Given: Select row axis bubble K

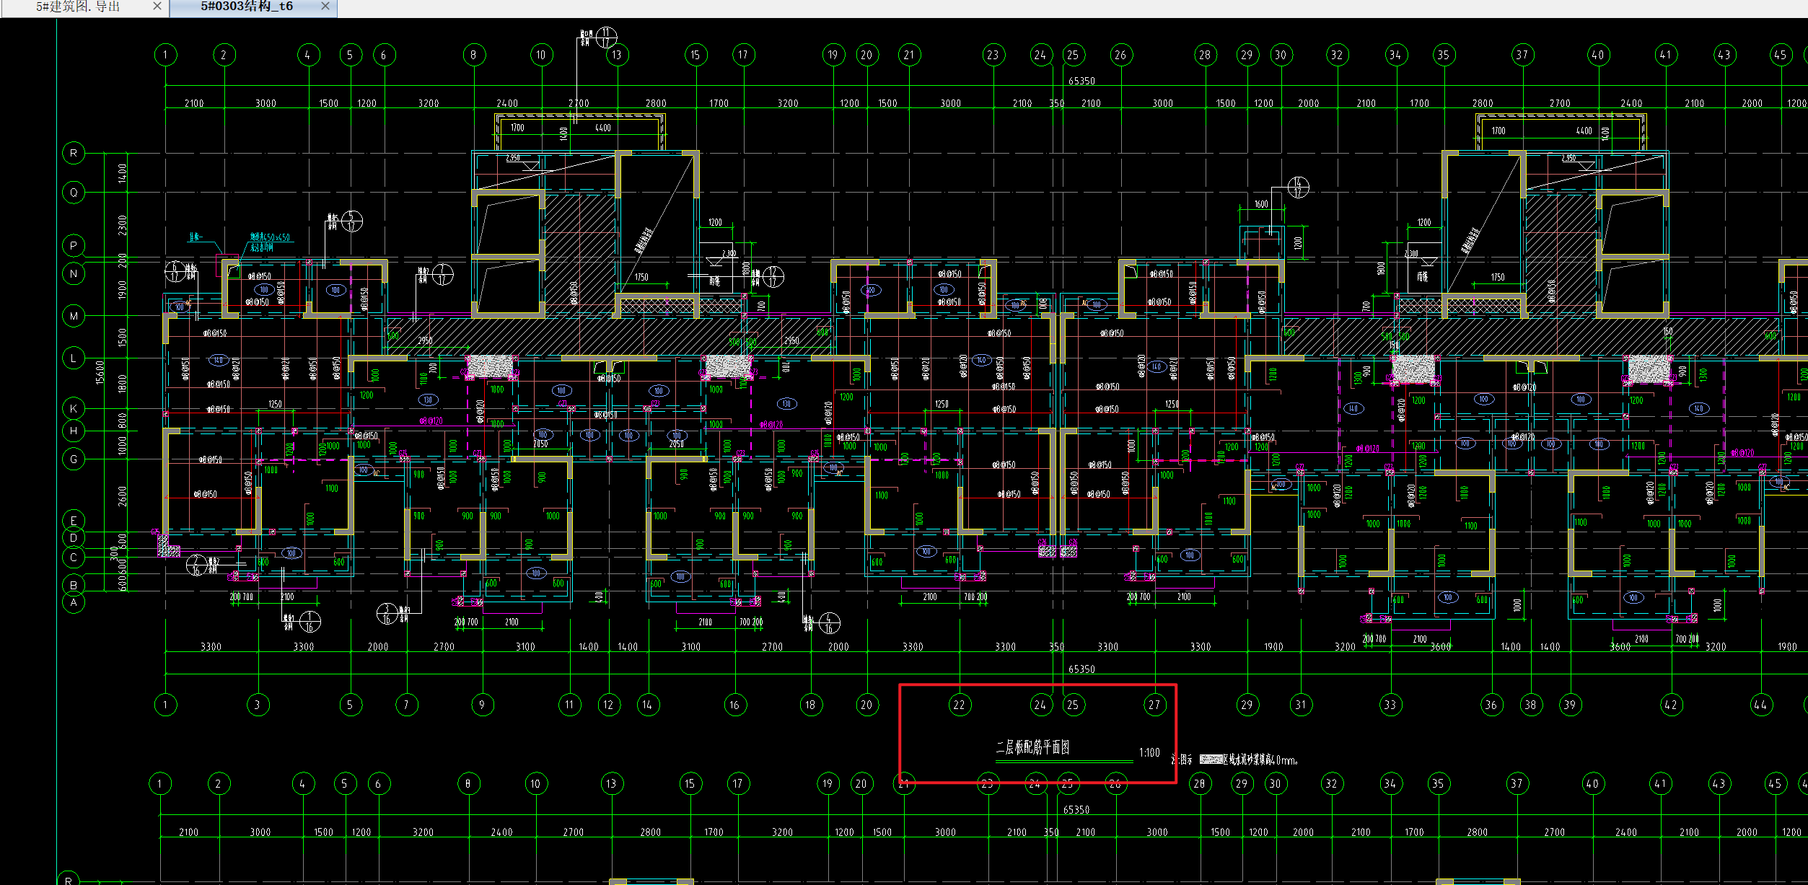Looking at the screenshot, I should [x=74, y=408].
